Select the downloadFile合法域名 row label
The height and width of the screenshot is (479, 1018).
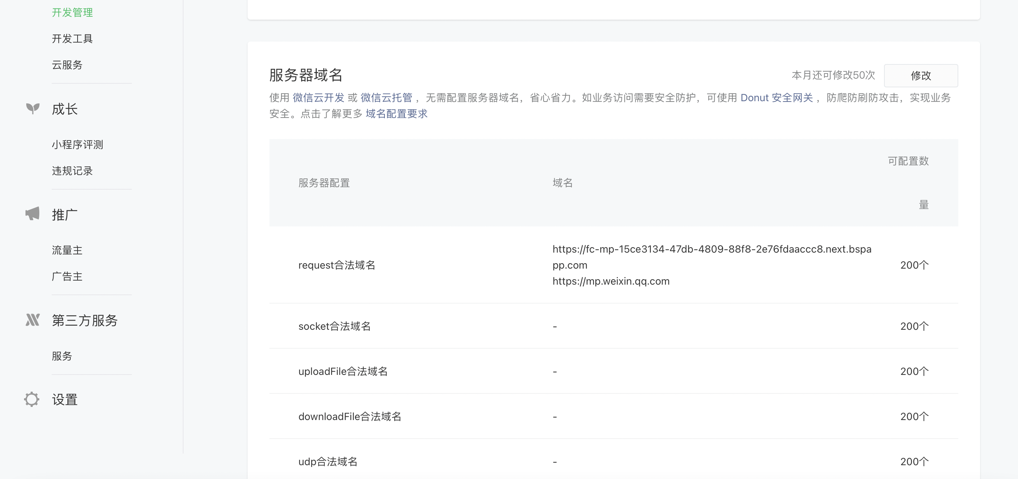click(x=349, y=416)
